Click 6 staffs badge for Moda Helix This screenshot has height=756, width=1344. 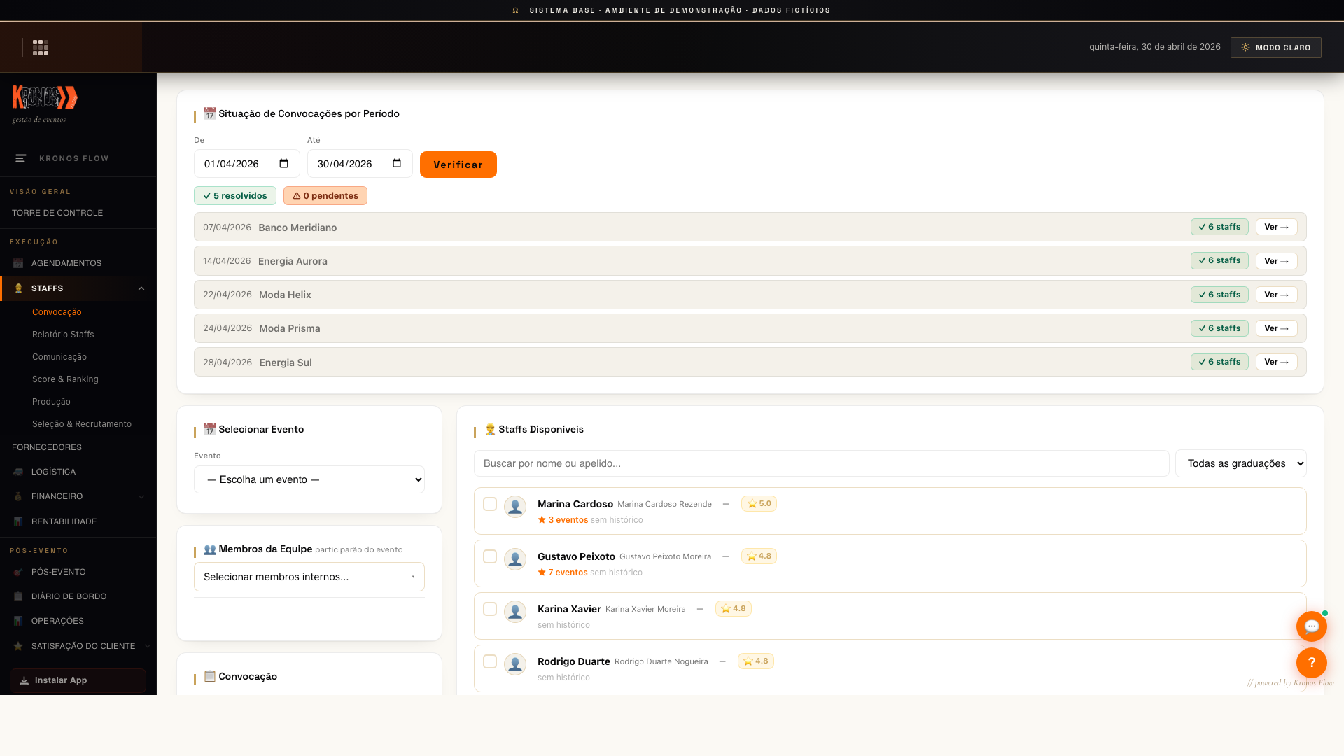pyautogui.click(x=1219, y=295)
